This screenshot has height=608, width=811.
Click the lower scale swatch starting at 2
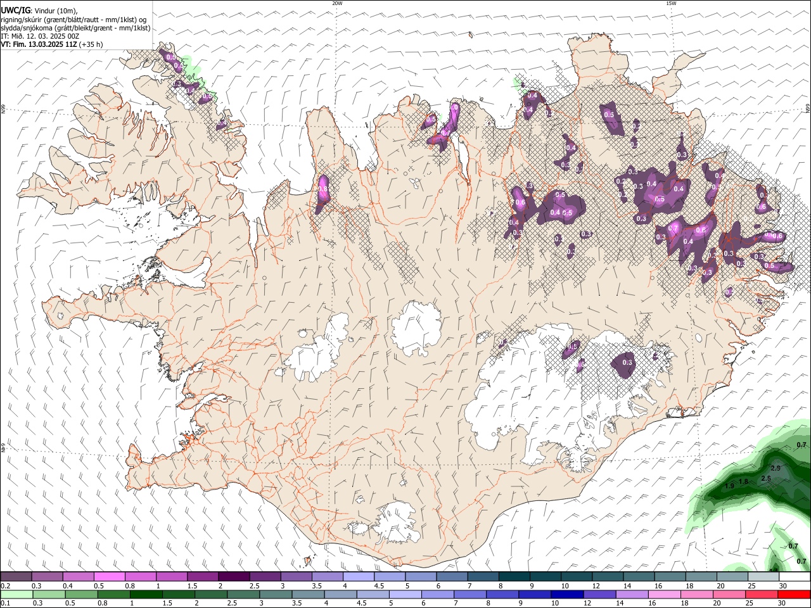tap(211, 594)
